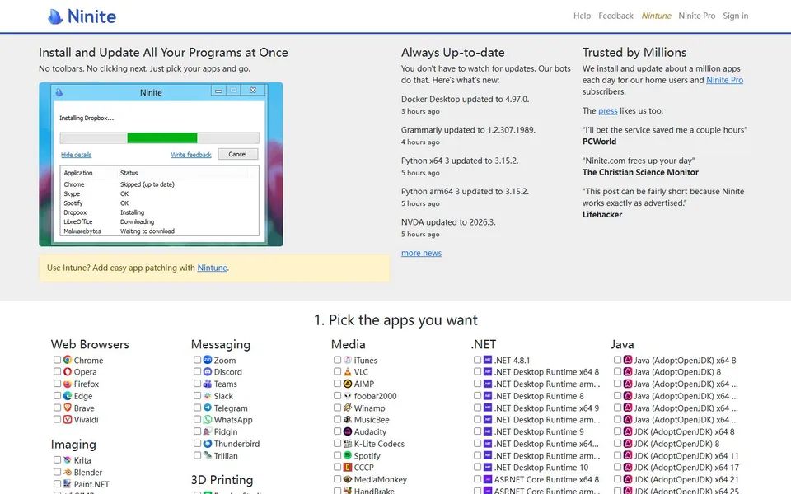This screenshot has height=494, width=791.
Task: Click the Zoom app icon
Action: [208, 360]
